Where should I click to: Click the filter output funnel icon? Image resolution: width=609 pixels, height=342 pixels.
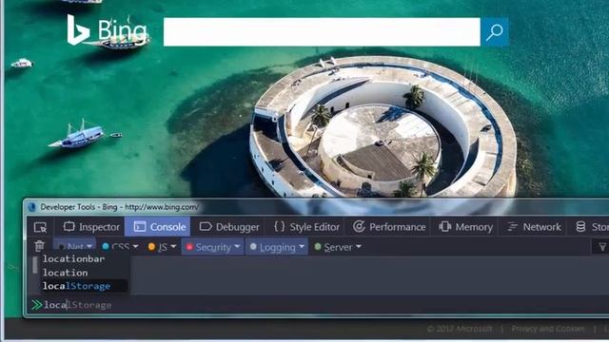pyautogui.click(x=602, y=247)
